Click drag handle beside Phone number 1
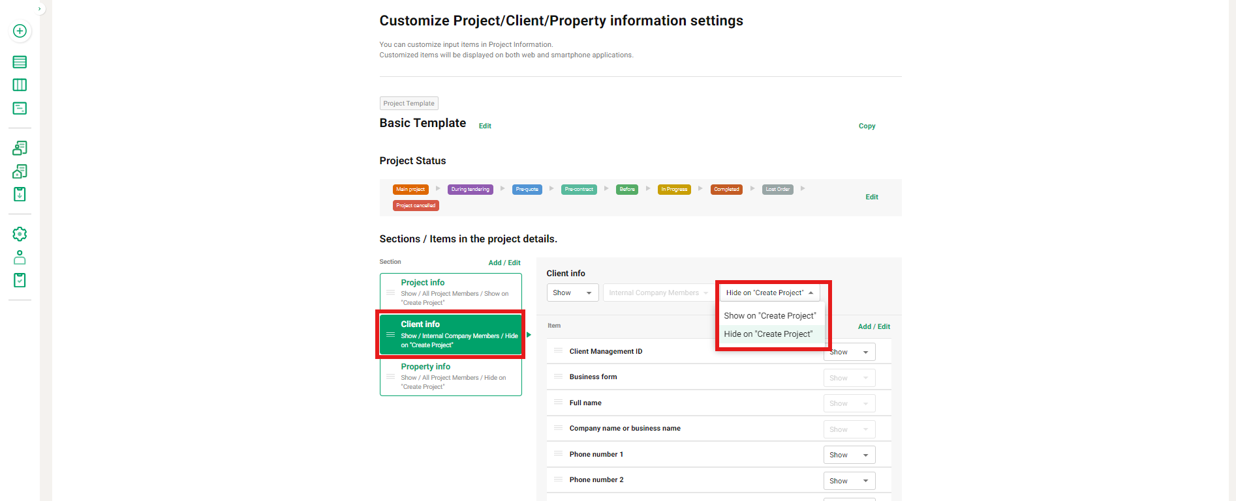1236x501 pixels. [x=558, y=454]
